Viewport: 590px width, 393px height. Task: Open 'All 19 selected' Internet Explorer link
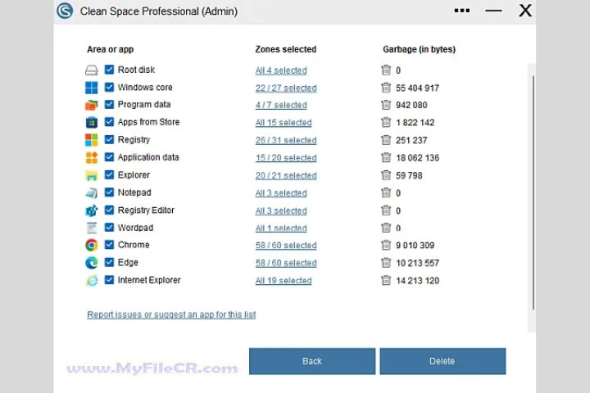284,281
